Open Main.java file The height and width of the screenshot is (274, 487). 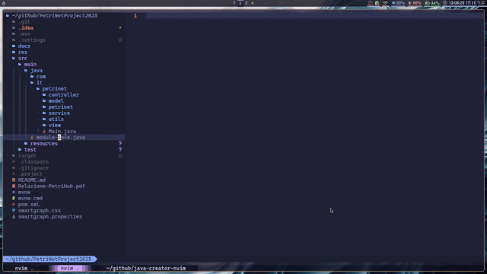(x=62, y=132)
